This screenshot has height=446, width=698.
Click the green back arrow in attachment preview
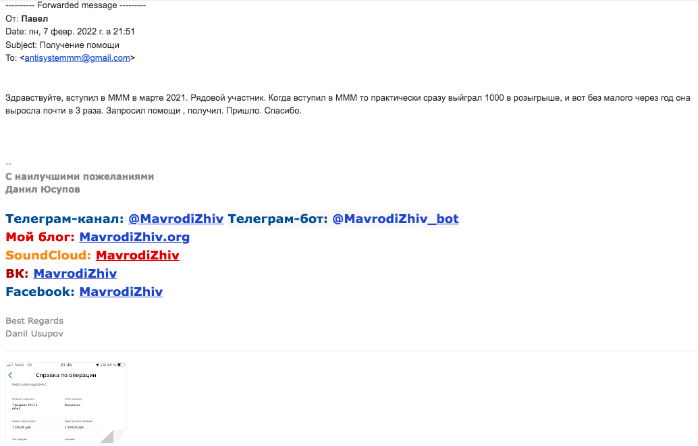10,375
